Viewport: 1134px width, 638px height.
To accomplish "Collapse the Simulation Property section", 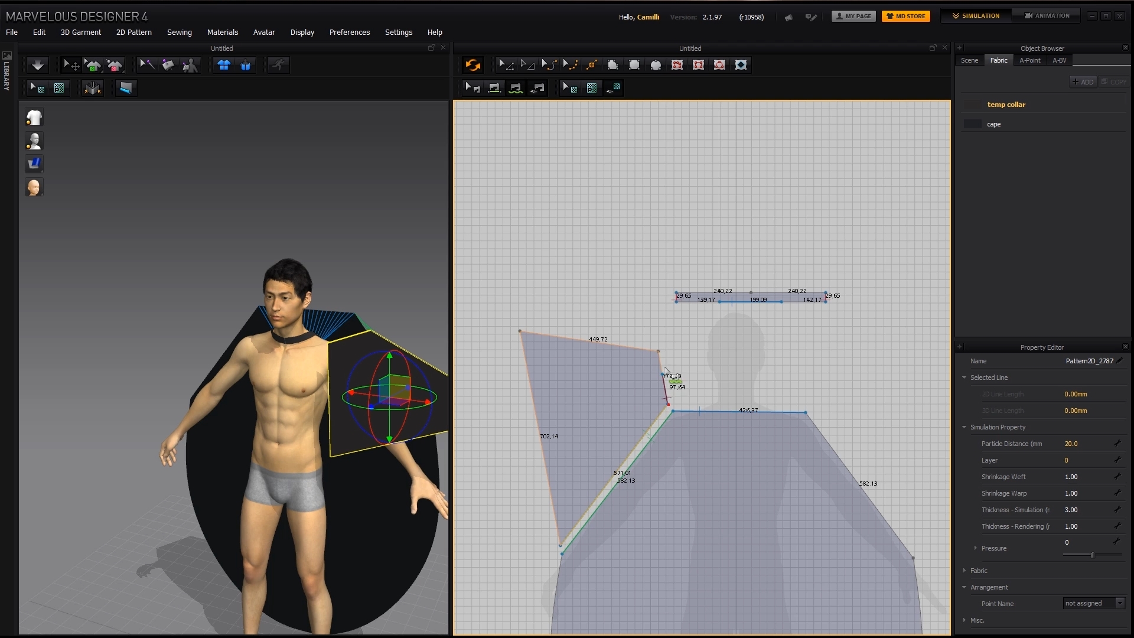I will coord(964,427).
